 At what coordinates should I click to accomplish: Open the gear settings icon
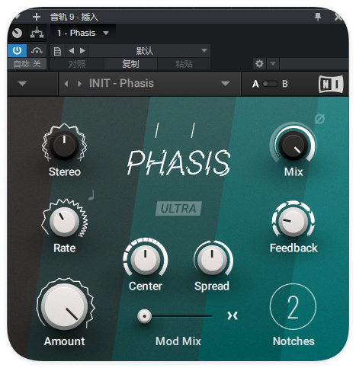click(259, 63)
